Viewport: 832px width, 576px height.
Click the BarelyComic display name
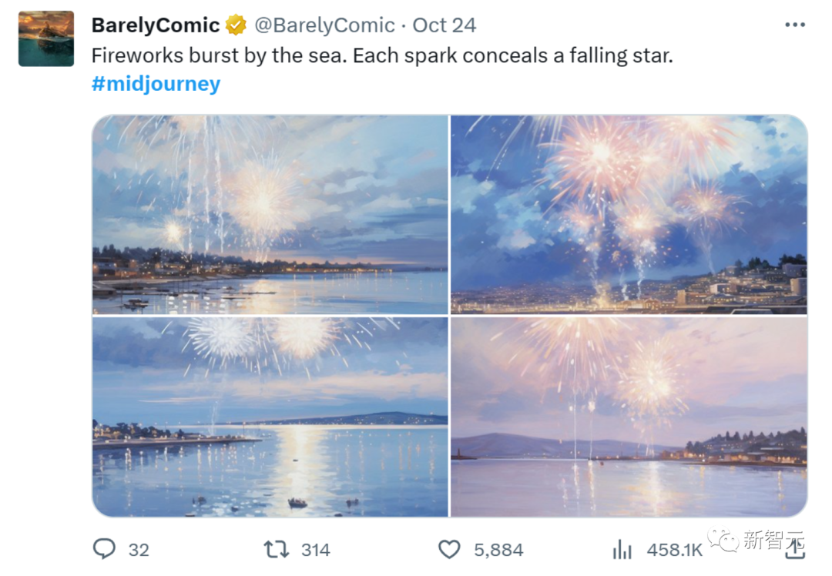(156, 25)
